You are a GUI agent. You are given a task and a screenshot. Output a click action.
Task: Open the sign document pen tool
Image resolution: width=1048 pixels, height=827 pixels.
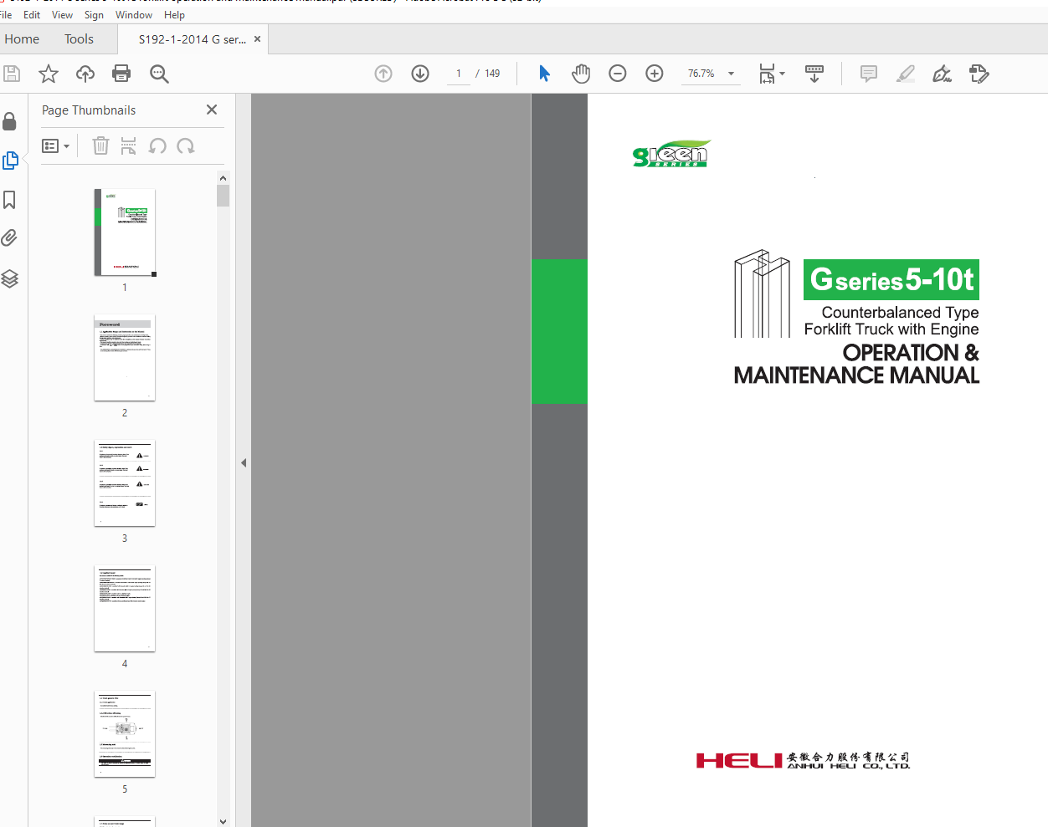(942, 74)
